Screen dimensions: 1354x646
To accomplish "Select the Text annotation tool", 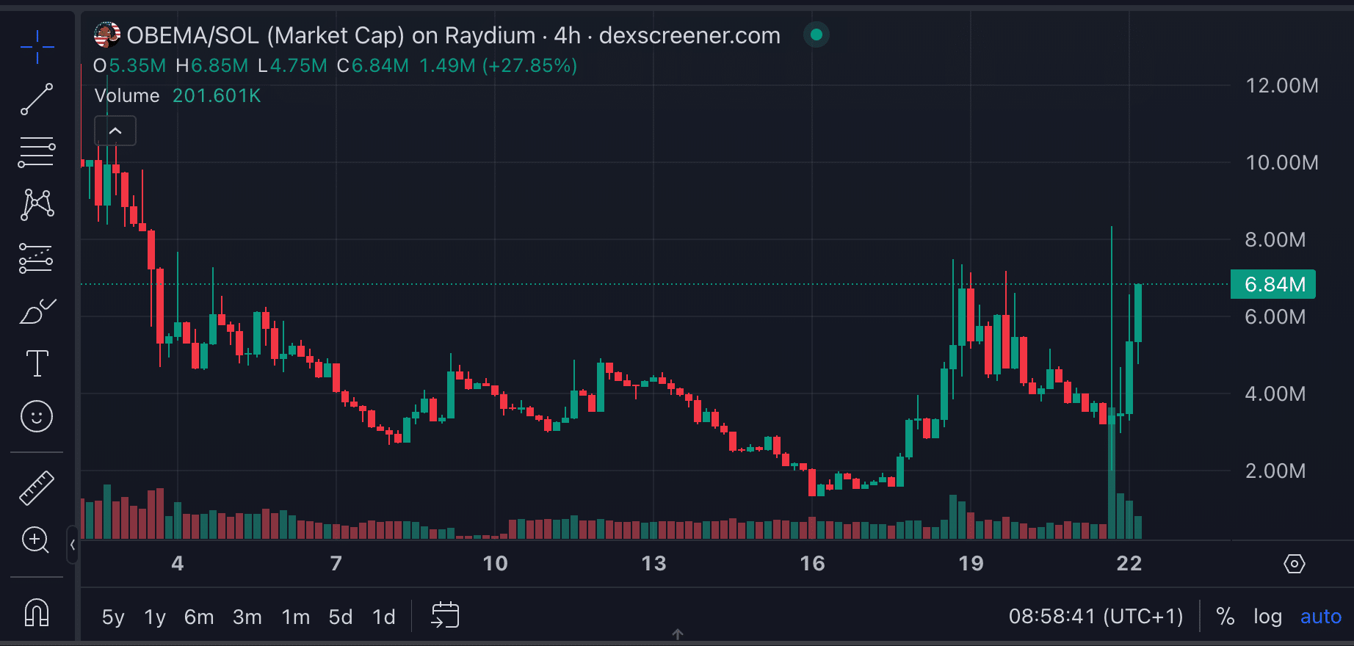I will coord(37,363).
